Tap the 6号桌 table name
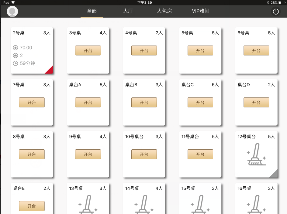 point(243,33)
